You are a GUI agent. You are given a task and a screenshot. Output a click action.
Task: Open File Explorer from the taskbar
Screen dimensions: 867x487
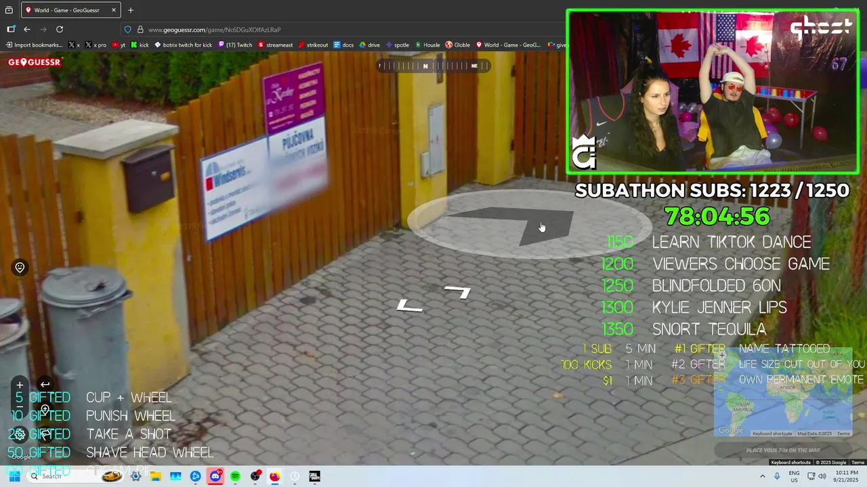pos(156,476)
